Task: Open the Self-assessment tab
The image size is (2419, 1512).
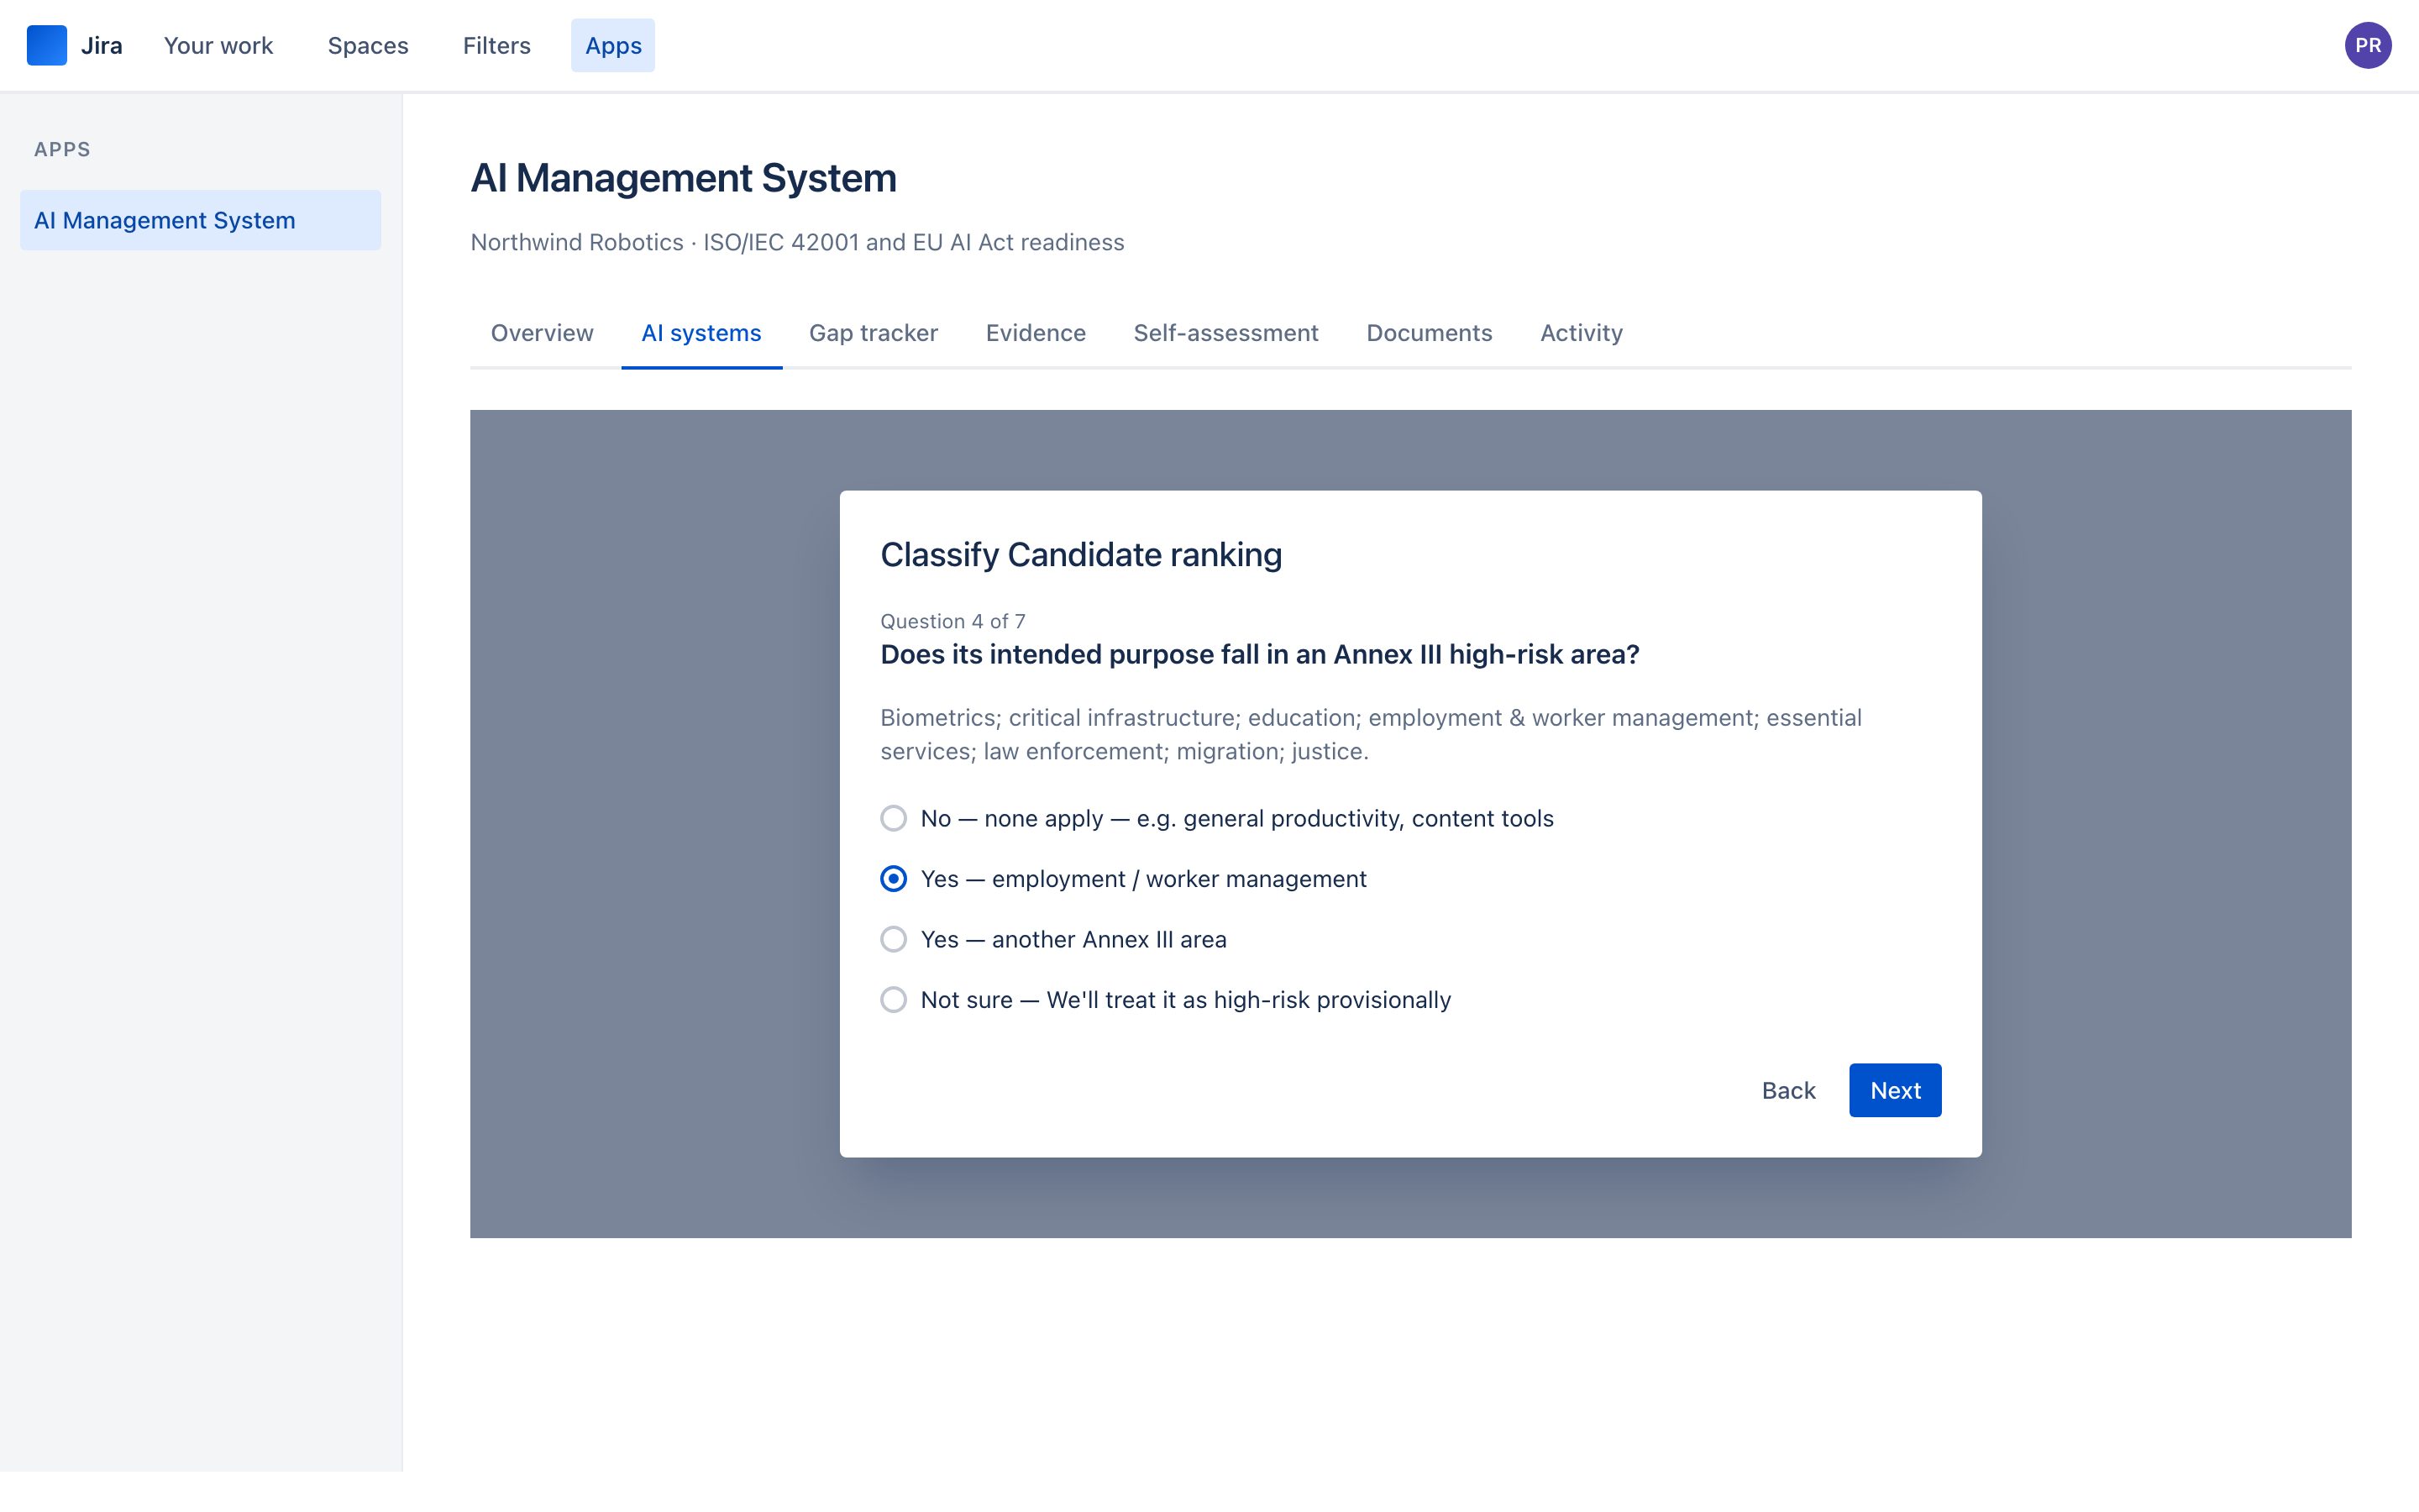Action: coord(1225,333)
